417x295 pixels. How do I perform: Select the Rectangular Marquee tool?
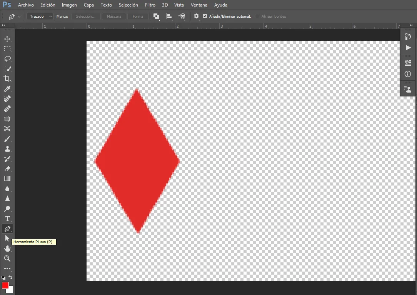7,49
